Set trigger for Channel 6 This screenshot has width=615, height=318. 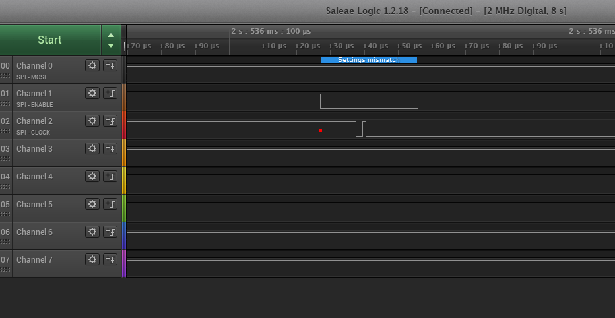click(x=110, y=232)
